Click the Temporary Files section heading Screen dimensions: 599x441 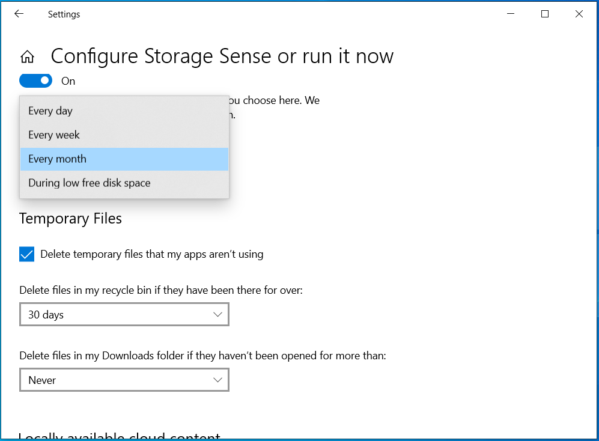70,218
